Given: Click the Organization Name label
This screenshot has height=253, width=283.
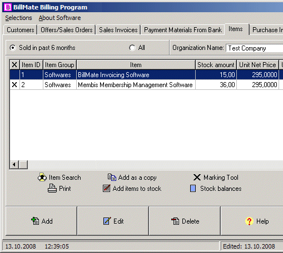Looking at the screenshot, I should pos(198,48).
